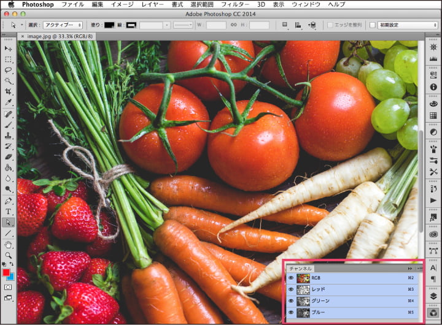Activate the Hand tool

pos(9,243)
